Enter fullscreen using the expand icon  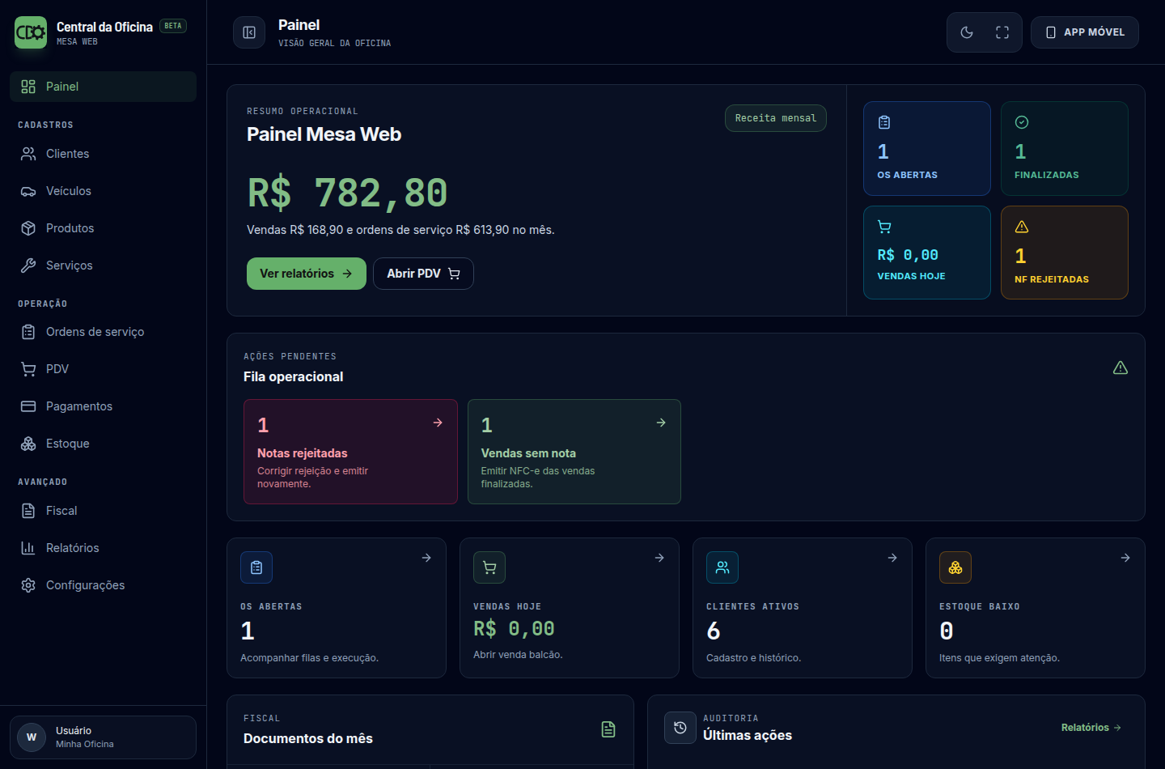(x=1002, y=32)
